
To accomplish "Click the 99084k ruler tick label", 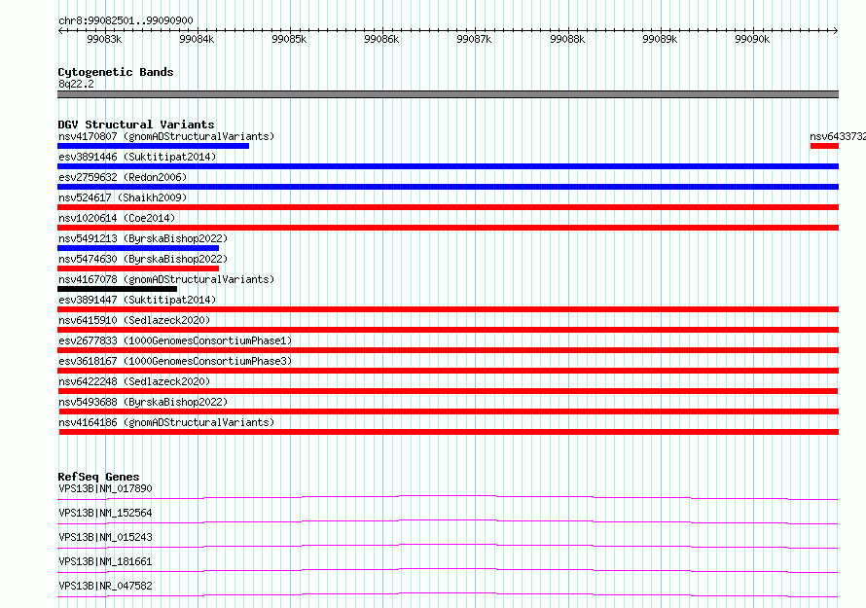I will (x=197, y=39).
